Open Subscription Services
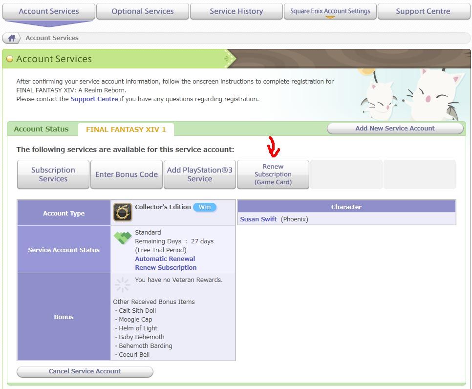This screenshot has width=472, height=389. 53,174
